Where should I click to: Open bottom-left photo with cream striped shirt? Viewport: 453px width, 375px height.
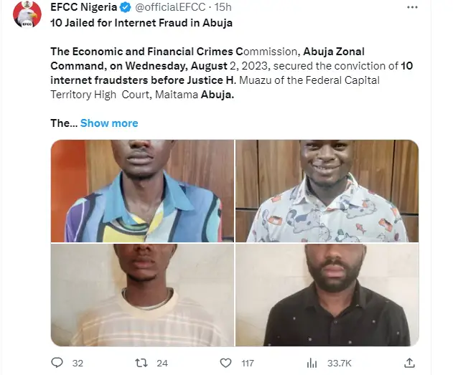(x=142, y=295)
